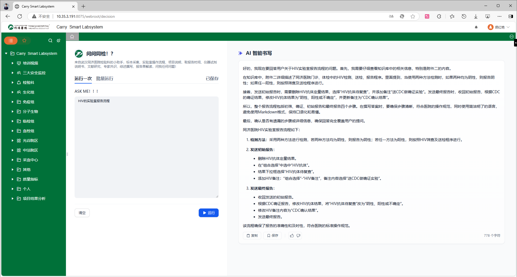This screenshot has height=277, width=517.
Task: Click the 中法院区 grid icon
Action: point(19,150)
